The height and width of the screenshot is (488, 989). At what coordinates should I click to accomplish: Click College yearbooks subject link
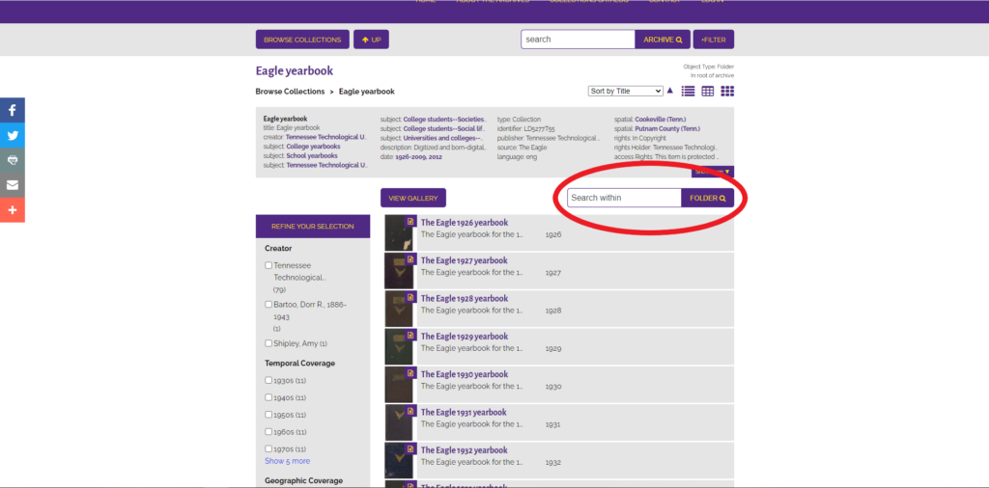[x=313, y=146]
